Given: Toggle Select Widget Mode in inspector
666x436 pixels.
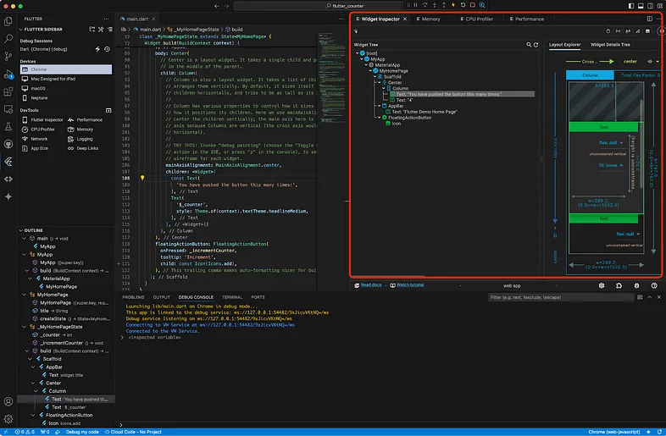Looking at the screenshot, I should [356, 31].
